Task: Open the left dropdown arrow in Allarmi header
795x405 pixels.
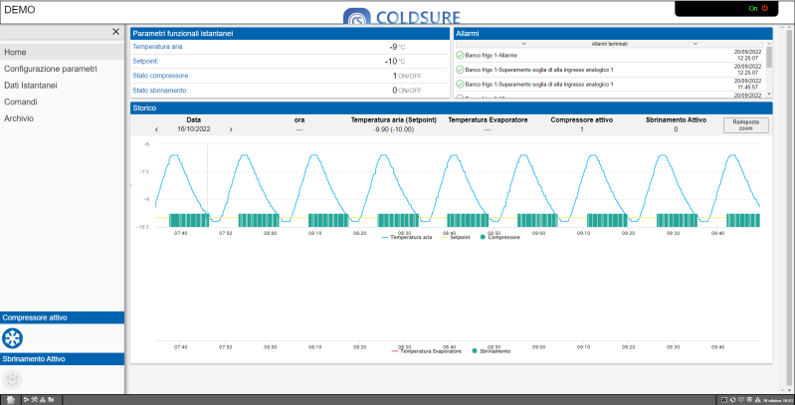Action: [x=523, y=44]
